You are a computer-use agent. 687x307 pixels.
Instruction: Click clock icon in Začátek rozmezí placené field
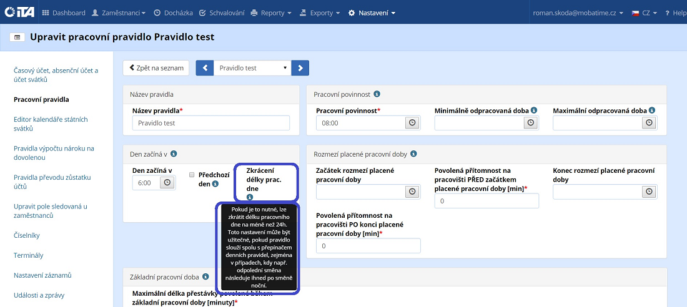point(412,192)
